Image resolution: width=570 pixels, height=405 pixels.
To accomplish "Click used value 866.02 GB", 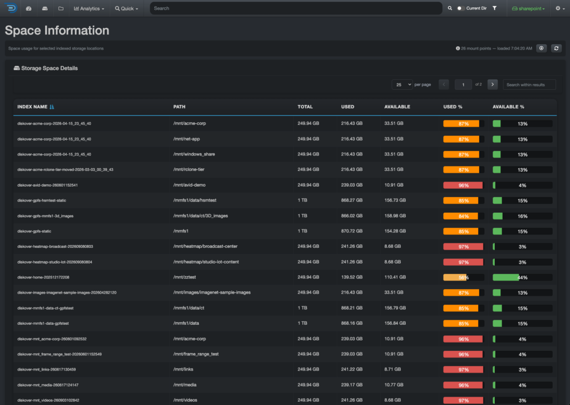I will coord(352,216).
